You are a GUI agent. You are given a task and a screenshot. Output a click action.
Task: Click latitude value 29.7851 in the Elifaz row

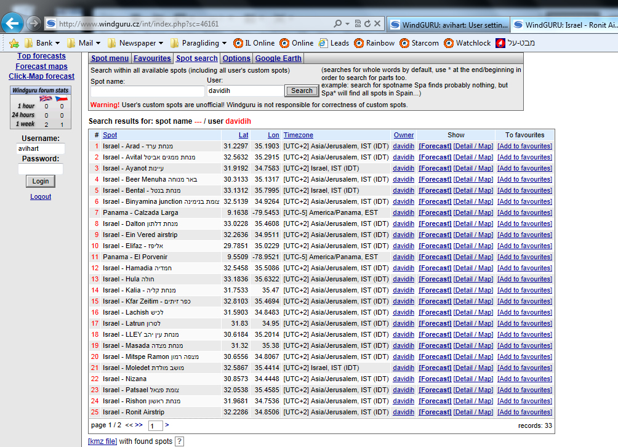coord(236,246)
